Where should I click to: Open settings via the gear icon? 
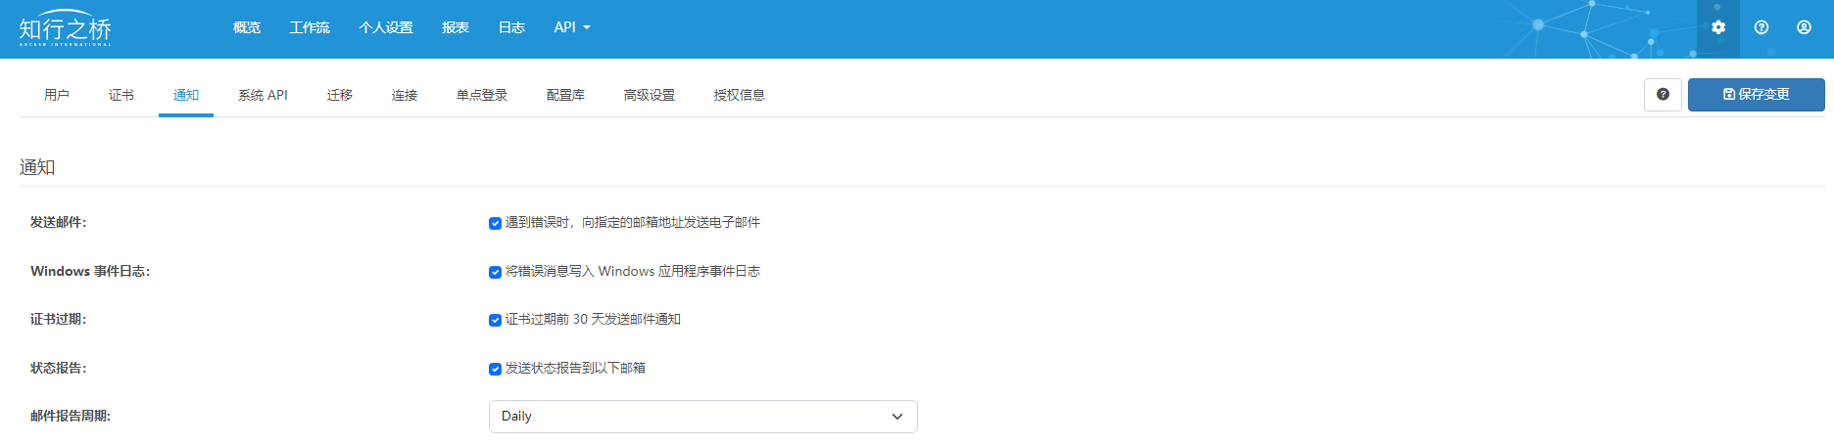[1717, 27]
